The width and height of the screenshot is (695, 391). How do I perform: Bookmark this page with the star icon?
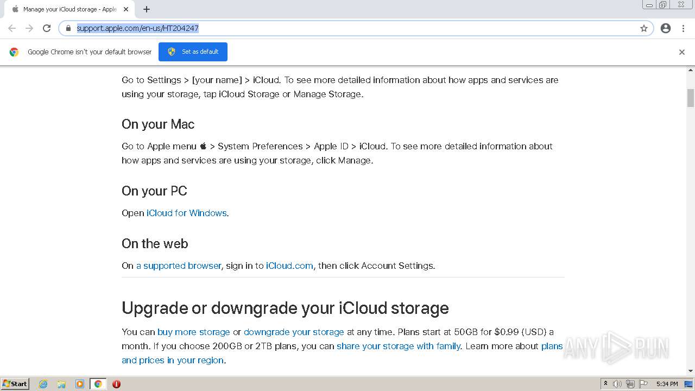[x=644, y=28]
